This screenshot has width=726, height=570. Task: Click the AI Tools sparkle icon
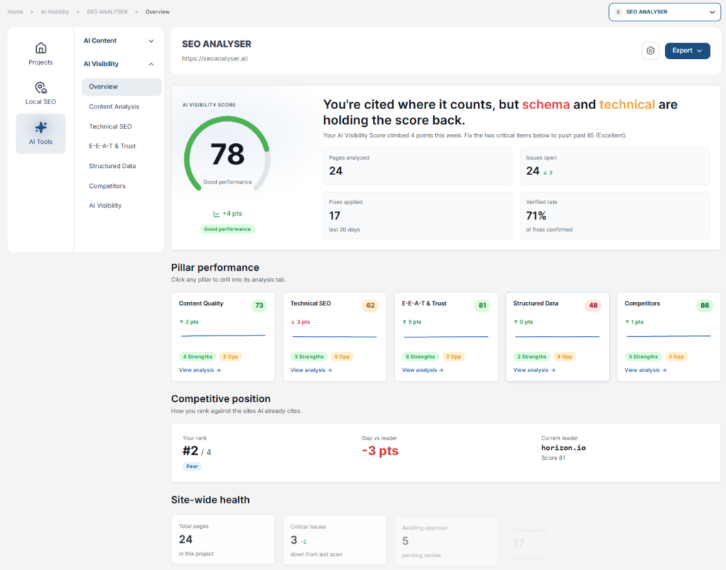[40, 128]
